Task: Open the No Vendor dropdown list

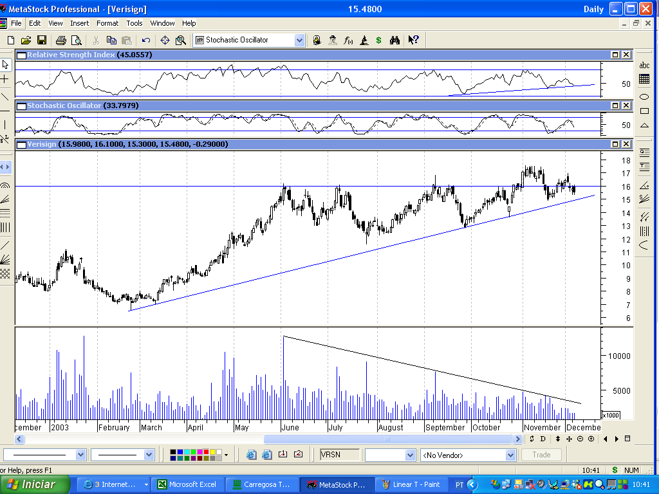Action: pos(510,455)
